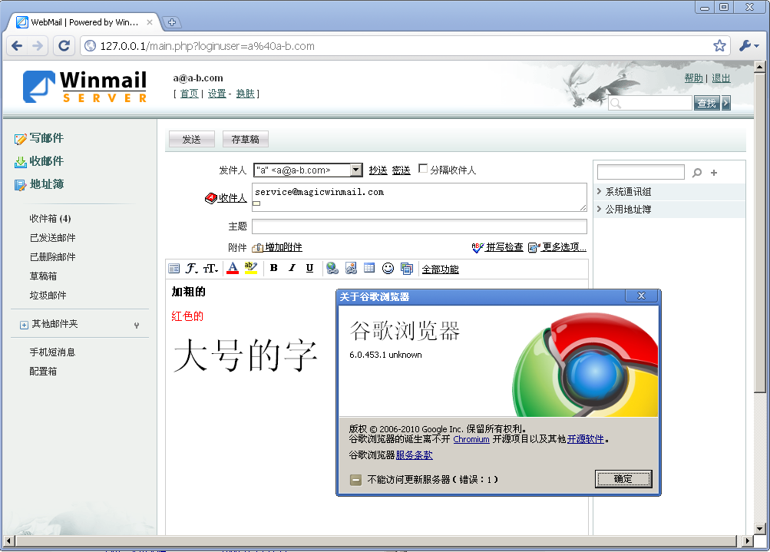Image resolution: width=770 pixels, height=552 pixels.
Task: Click the contacts panel search field
Action: (x=641, y=172)
